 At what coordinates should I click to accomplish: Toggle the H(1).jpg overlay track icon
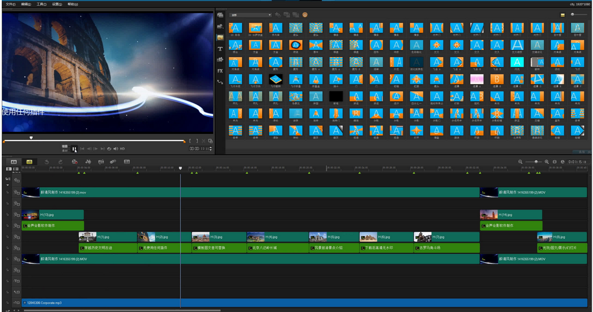[x=17, y=237]
